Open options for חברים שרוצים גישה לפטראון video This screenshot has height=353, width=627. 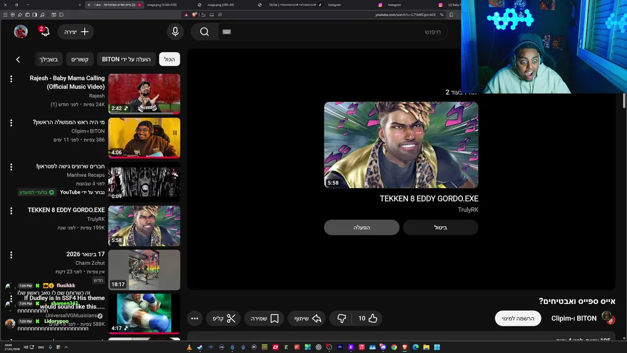(x=11, y=167)
